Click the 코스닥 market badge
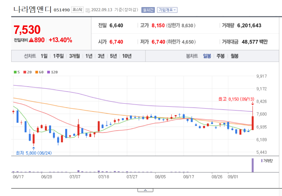Viewport: 282px width, 196px height. 77,10
